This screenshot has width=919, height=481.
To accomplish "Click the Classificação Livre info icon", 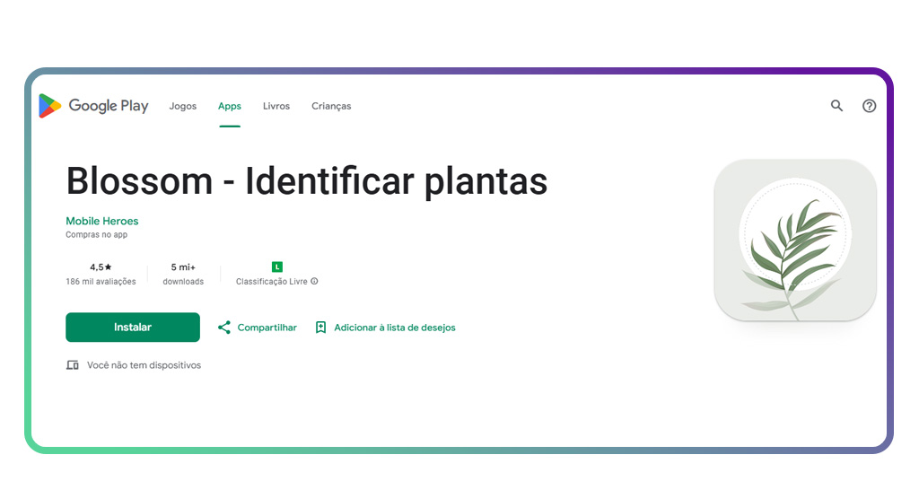I will pos(314,281).
